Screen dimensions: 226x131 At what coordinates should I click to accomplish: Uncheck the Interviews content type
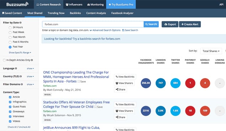click(x=10, y=116)
